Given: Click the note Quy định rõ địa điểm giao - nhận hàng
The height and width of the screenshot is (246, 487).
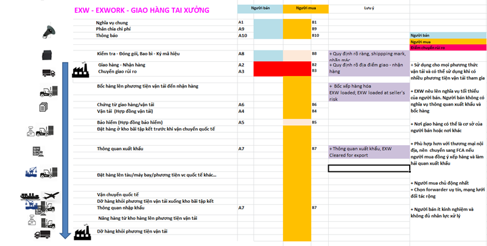Looking at the screenshot, I should click(x=369, y=69).
